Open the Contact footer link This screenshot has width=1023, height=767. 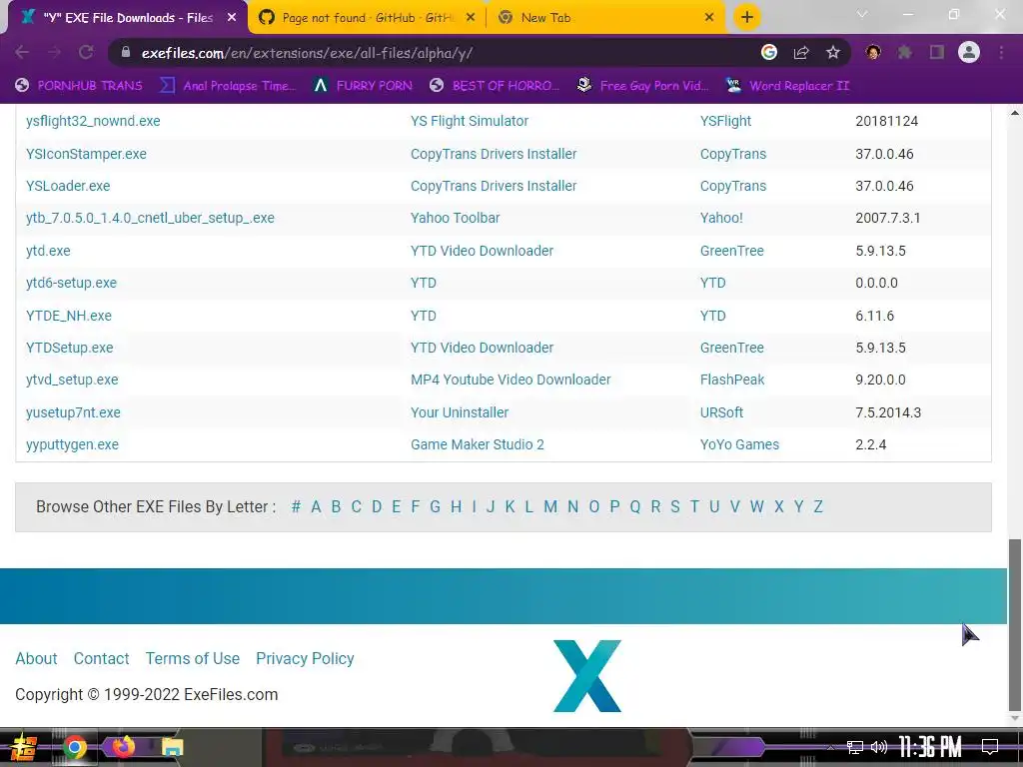coord(101,659)
